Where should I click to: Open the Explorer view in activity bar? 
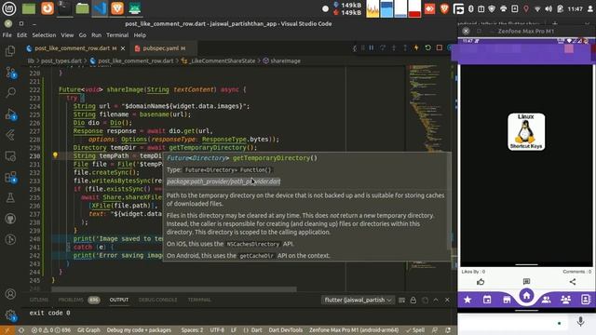pos(10,51)
